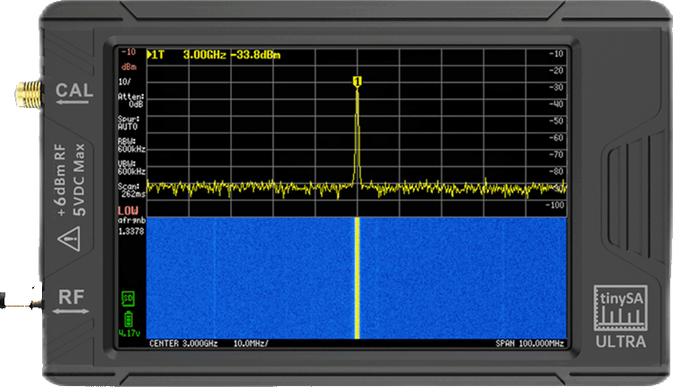The height and width of the screenshot is (387, 673).
Task: Tap the Atten: 0dB setting
Action: [x=130, y=100]
